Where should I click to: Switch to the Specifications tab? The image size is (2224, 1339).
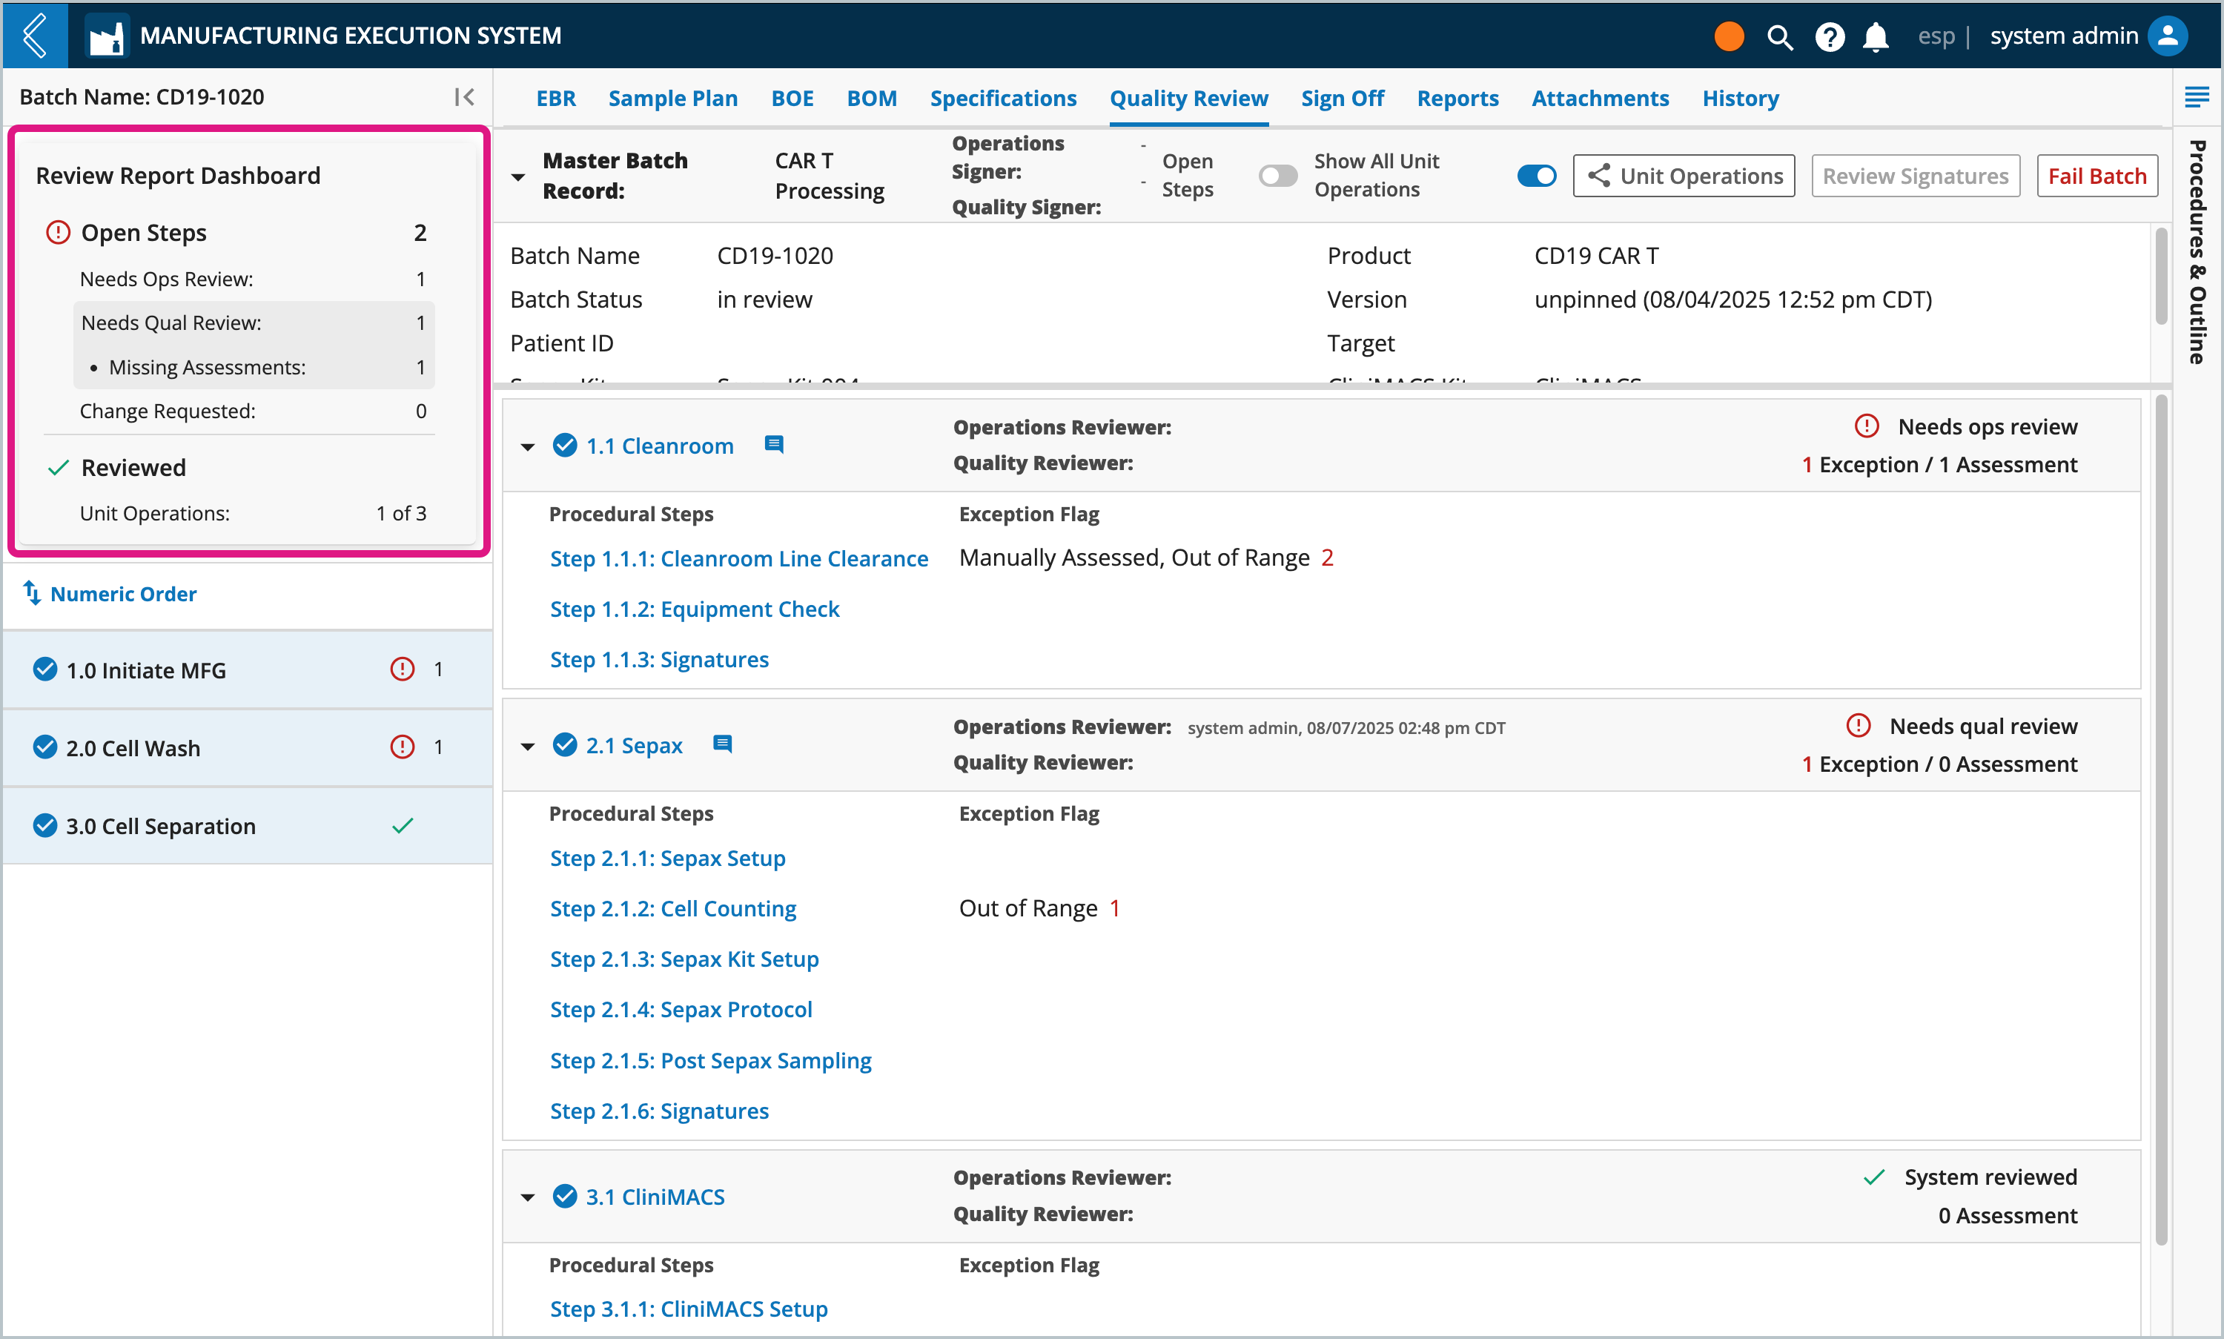click(x=1003, y=99)
